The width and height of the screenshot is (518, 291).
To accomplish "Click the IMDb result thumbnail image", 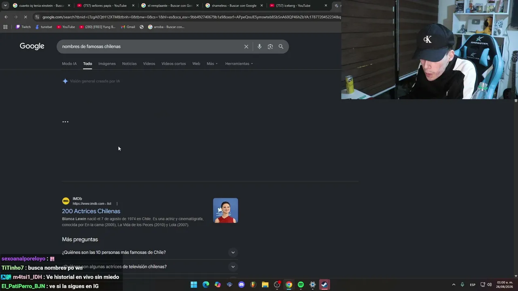I will point(225,210).
